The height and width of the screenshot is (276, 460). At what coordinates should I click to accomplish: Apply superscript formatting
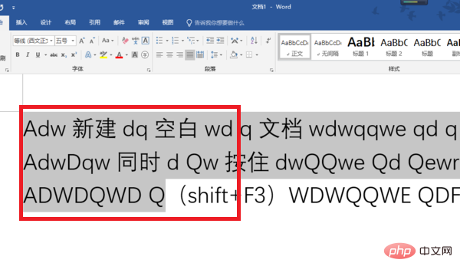[74, 54]
